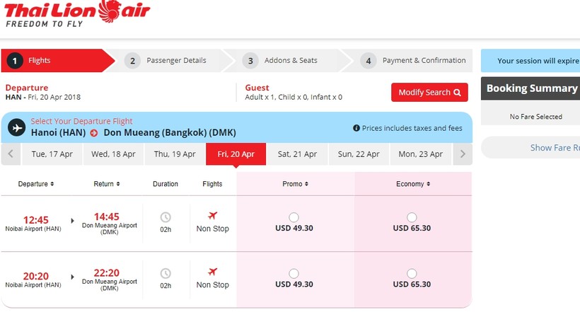
Task: Click the black airplane departure flight icon
Action: [17, 127]
